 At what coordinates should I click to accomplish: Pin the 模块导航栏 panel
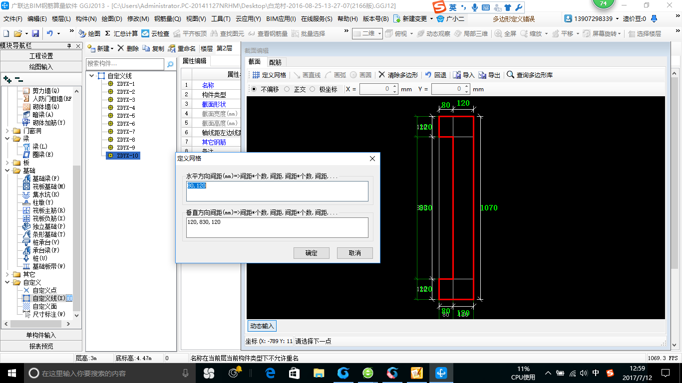point(69,46)
